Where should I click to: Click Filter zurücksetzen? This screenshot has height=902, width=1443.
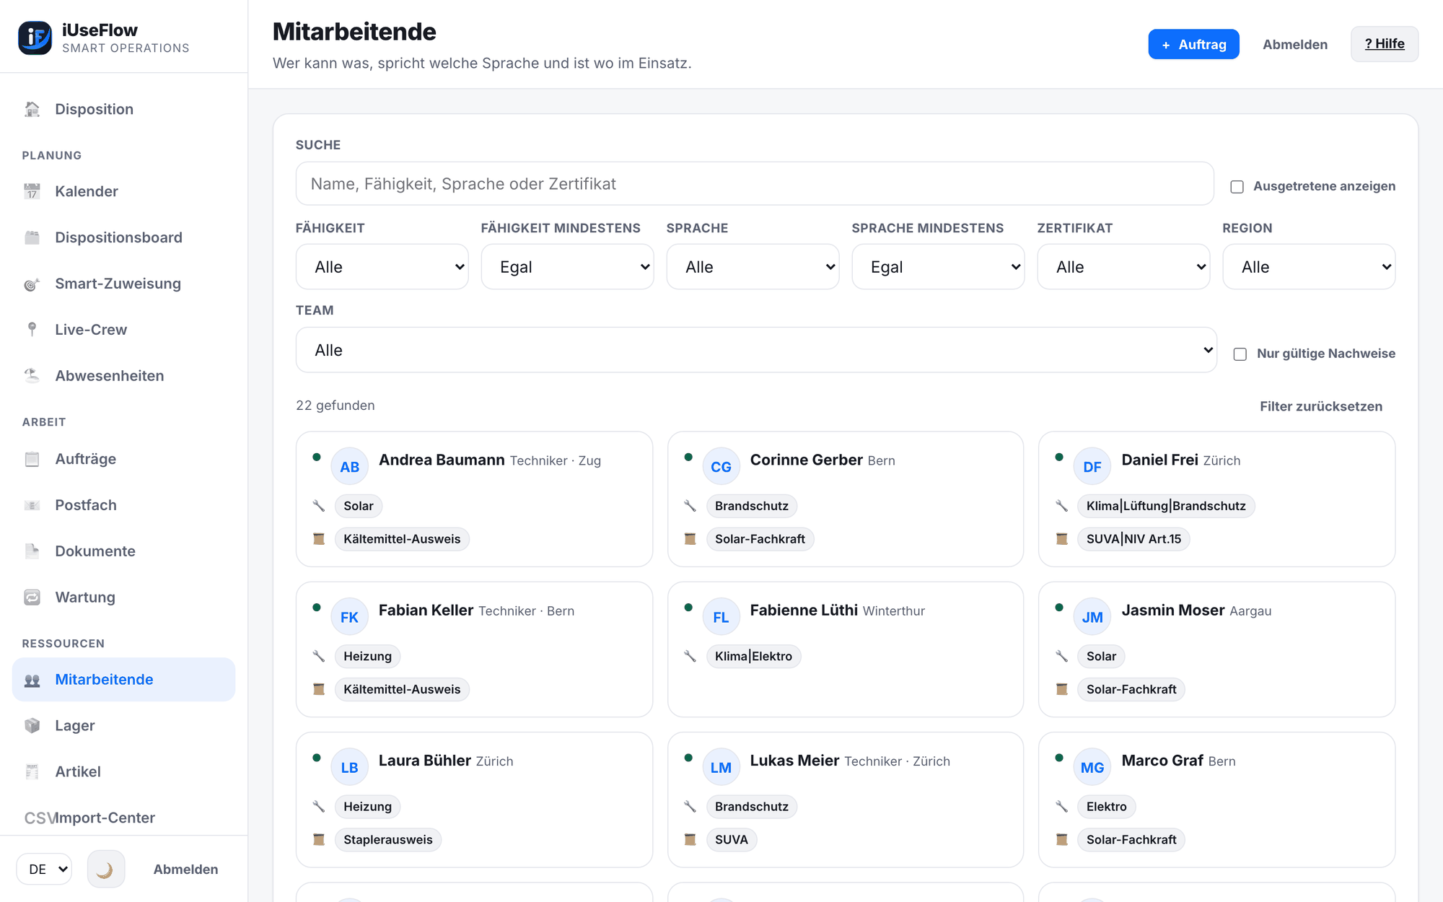[x=1321, y=406]
